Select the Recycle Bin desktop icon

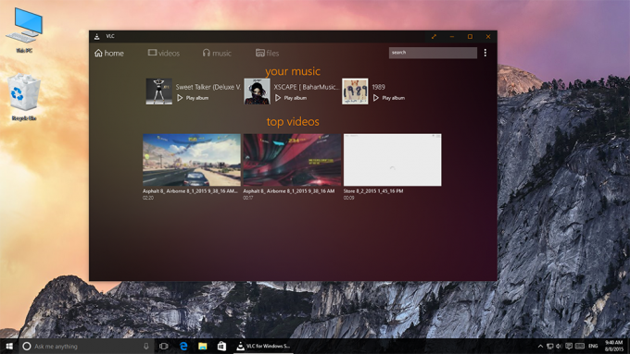(24, 97)
